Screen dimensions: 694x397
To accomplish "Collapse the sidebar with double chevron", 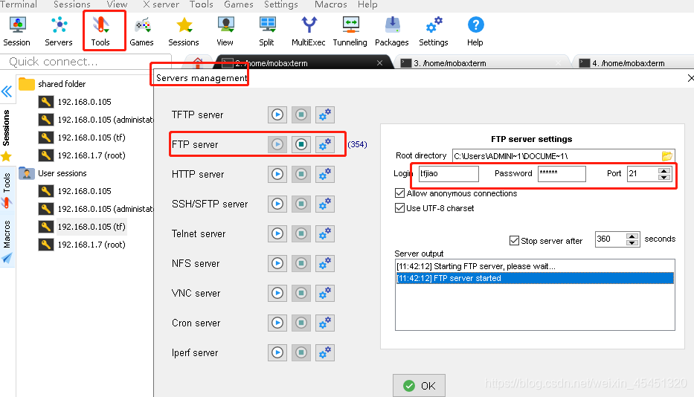I will tap(7, 91).
